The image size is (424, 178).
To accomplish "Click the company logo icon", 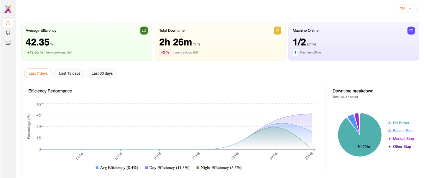I will coord(8,9).
